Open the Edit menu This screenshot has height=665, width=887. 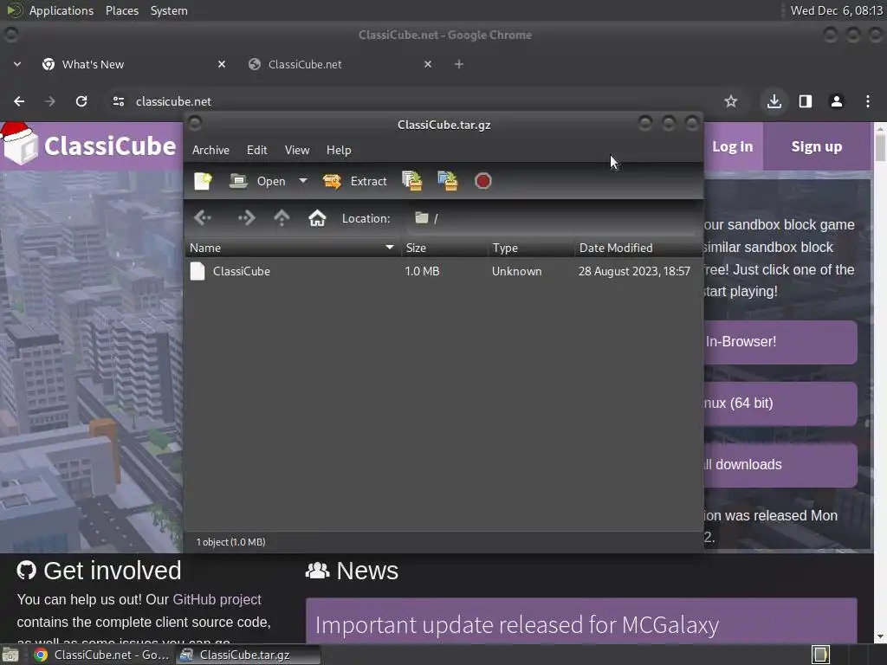pos(256,150)
